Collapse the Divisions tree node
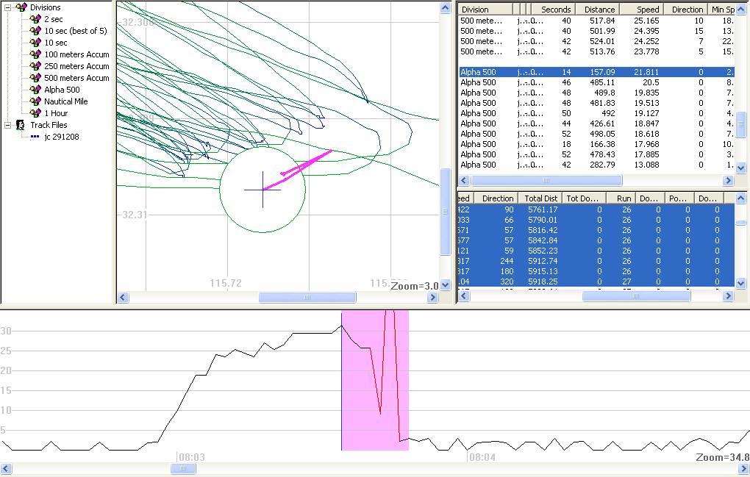750x477 pixels. (x=8, y=7)
